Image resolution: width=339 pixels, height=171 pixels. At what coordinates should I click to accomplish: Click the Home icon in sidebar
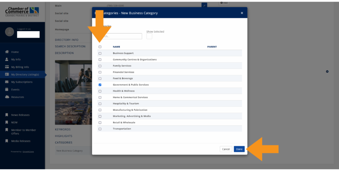point(7,52)
